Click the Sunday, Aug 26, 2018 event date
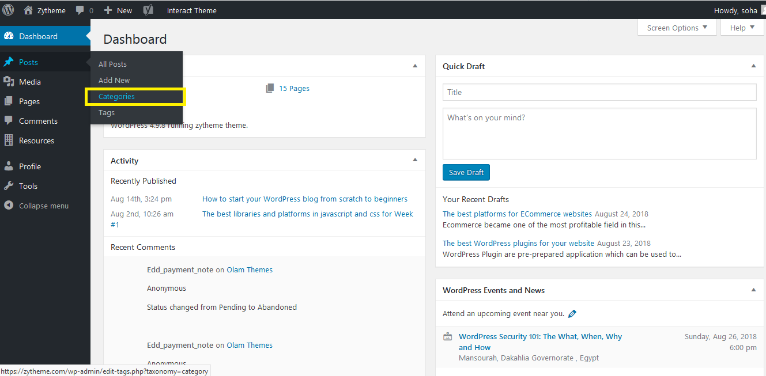The width and height of the screenshot is (766, 376). tap(720, 336)
